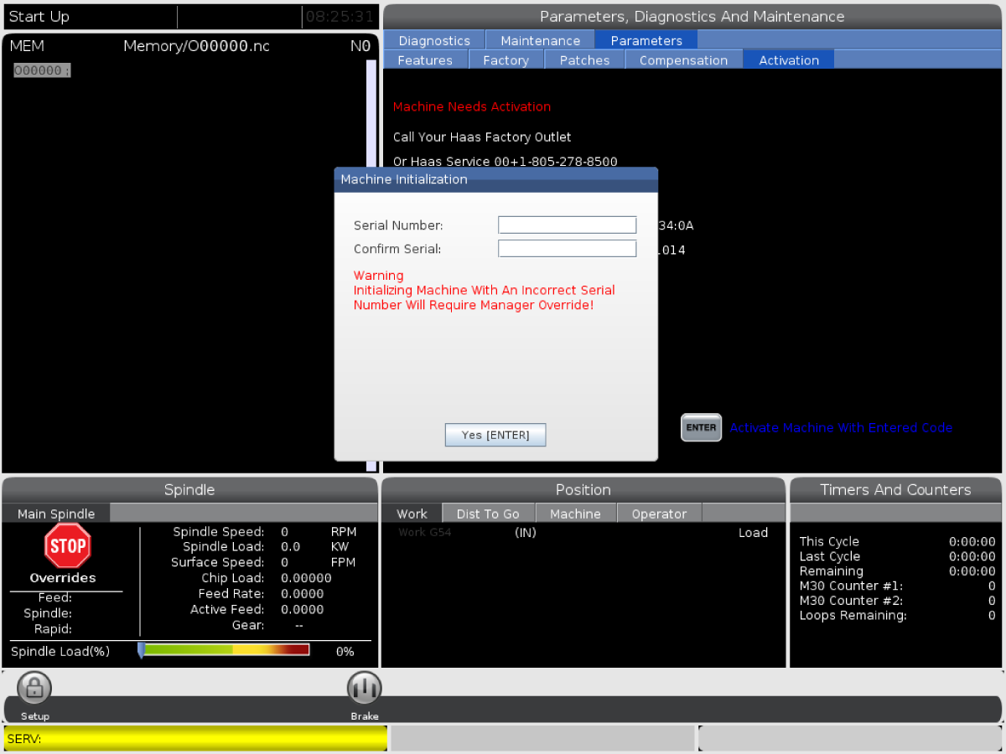Open the Diagnostics tab

click(434, 40)
